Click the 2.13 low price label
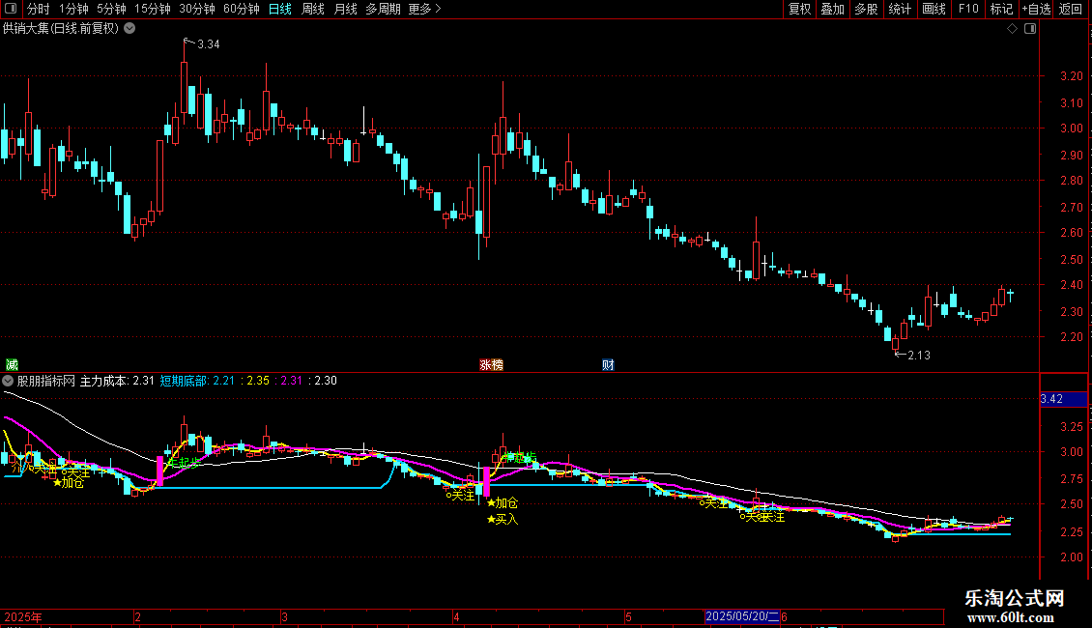This screenshot has height=628, width=1092. pyautogui.click(x=919, y=356)
